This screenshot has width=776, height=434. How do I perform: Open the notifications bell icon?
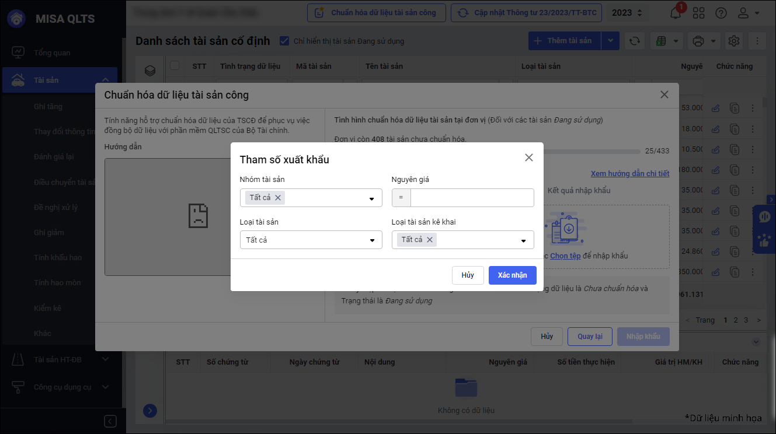[x=676, y=13]
